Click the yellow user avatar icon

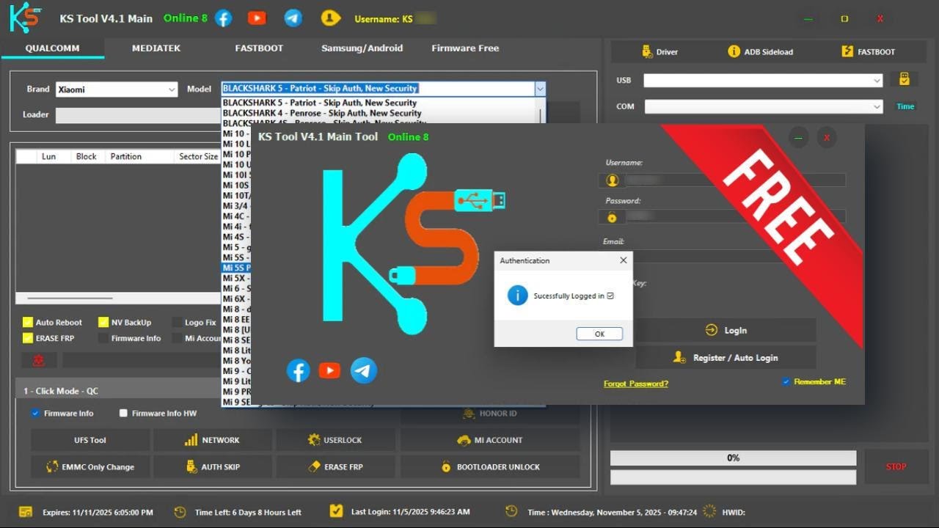(x=331, y=18)
